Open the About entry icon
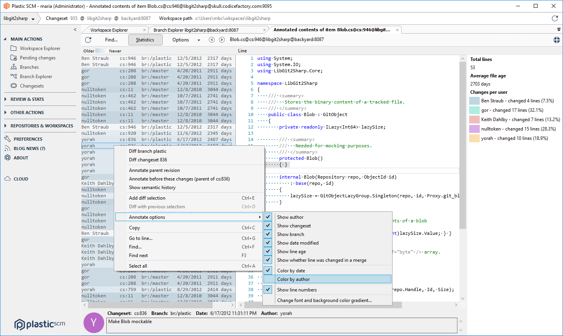 [7, 158]
